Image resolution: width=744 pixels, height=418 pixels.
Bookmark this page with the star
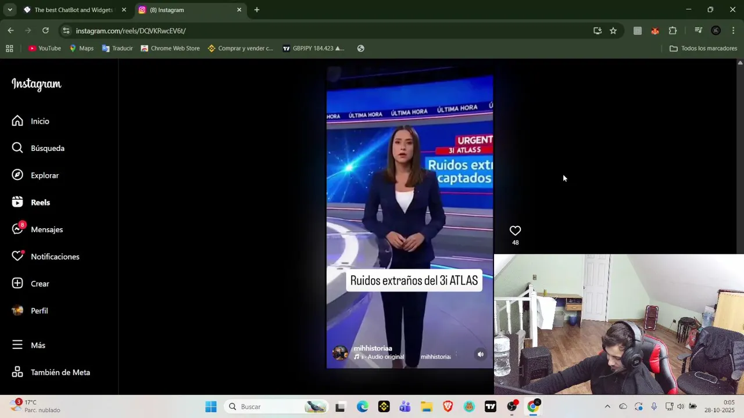pyautogui.click(x=613, y=31)
